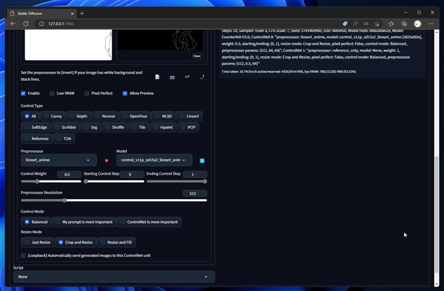This screenshot has height=291, width=444.
Task: Select Shuffle control type
Action: pos(115,127)
